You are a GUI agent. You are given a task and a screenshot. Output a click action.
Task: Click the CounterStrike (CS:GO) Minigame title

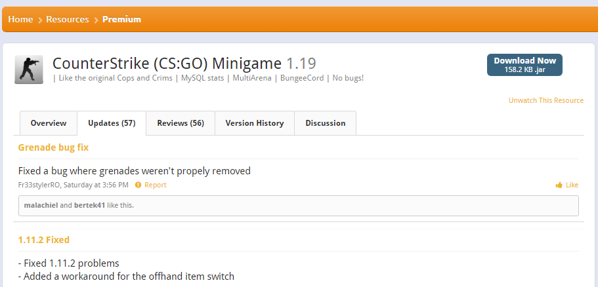coord(167,64)
